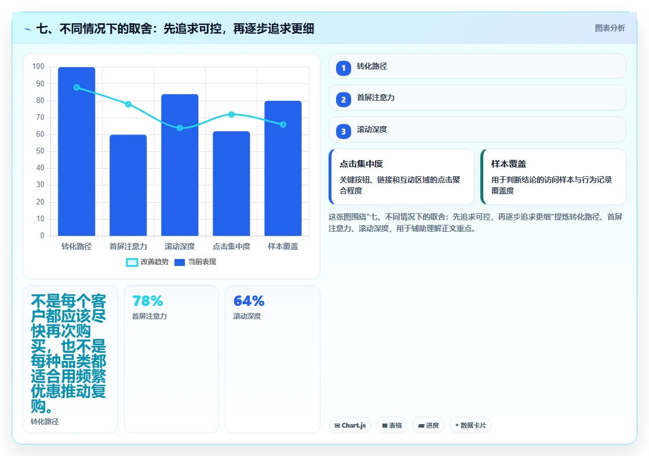Click the 转化路径 bar in the chart

pyautogui.click(x=76, y=151)
